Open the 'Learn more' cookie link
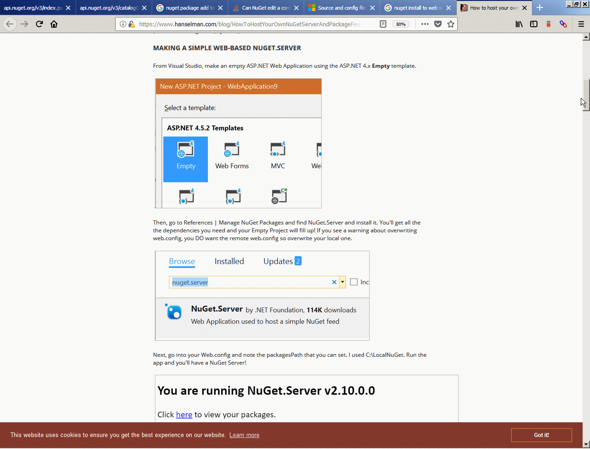This screenshot has height=449, width=590. [244, 435]
